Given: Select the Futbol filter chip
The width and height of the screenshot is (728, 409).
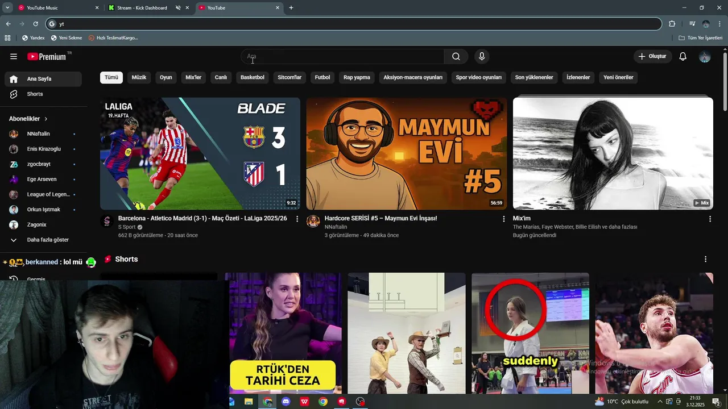Looking at the screenshot, I should (x=322, y=77).
